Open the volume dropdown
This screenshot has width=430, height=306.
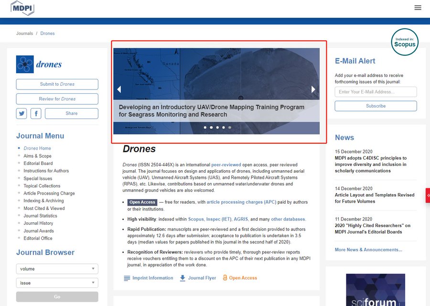(x=57, y=269)
